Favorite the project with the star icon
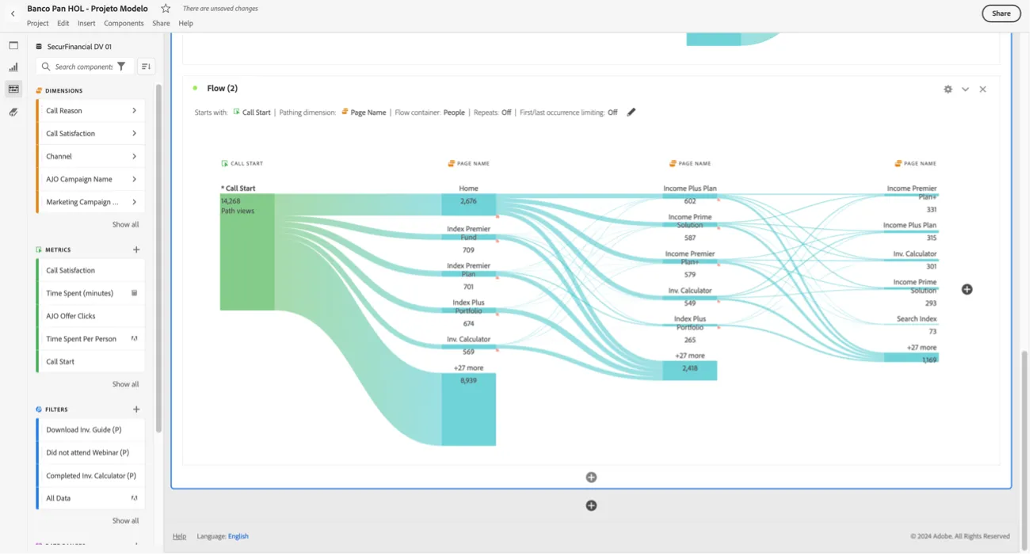1033x556 pixels. point(166,9)
